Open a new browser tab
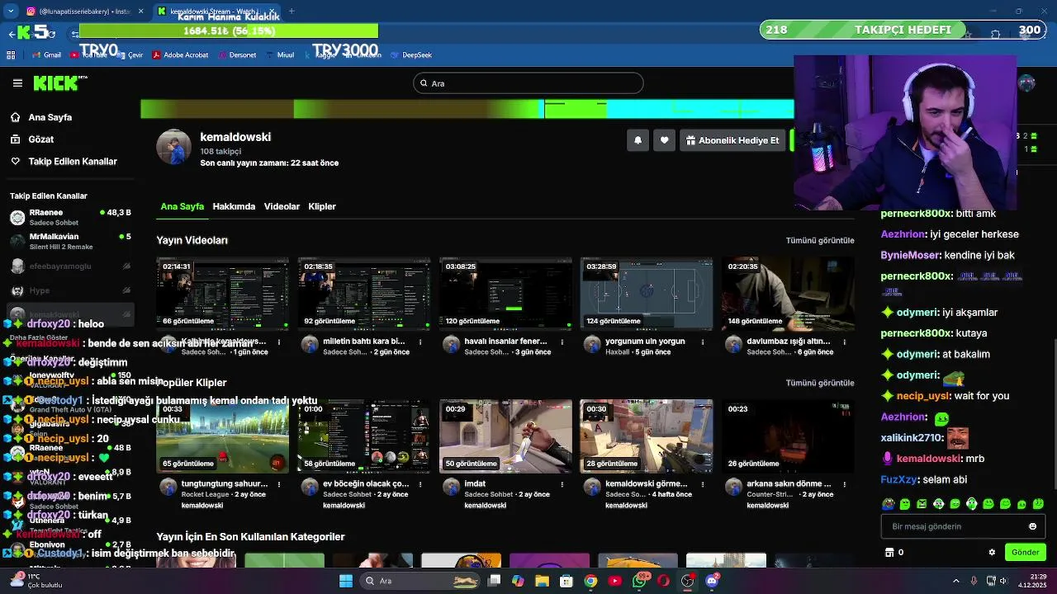This screenshot has width=1057, height=594. [292, 12]
